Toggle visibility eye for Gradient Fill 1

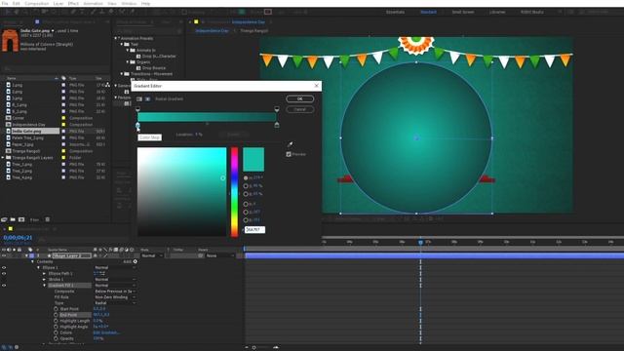4,286
